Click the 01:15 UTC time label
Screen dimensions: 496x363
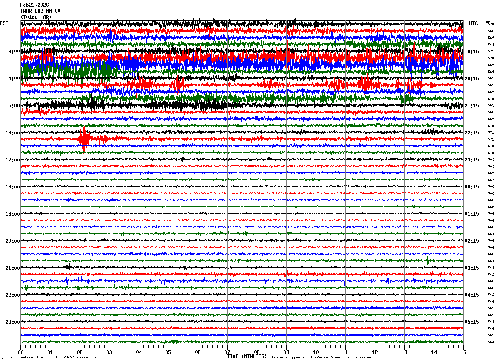[x=472, y=214]
